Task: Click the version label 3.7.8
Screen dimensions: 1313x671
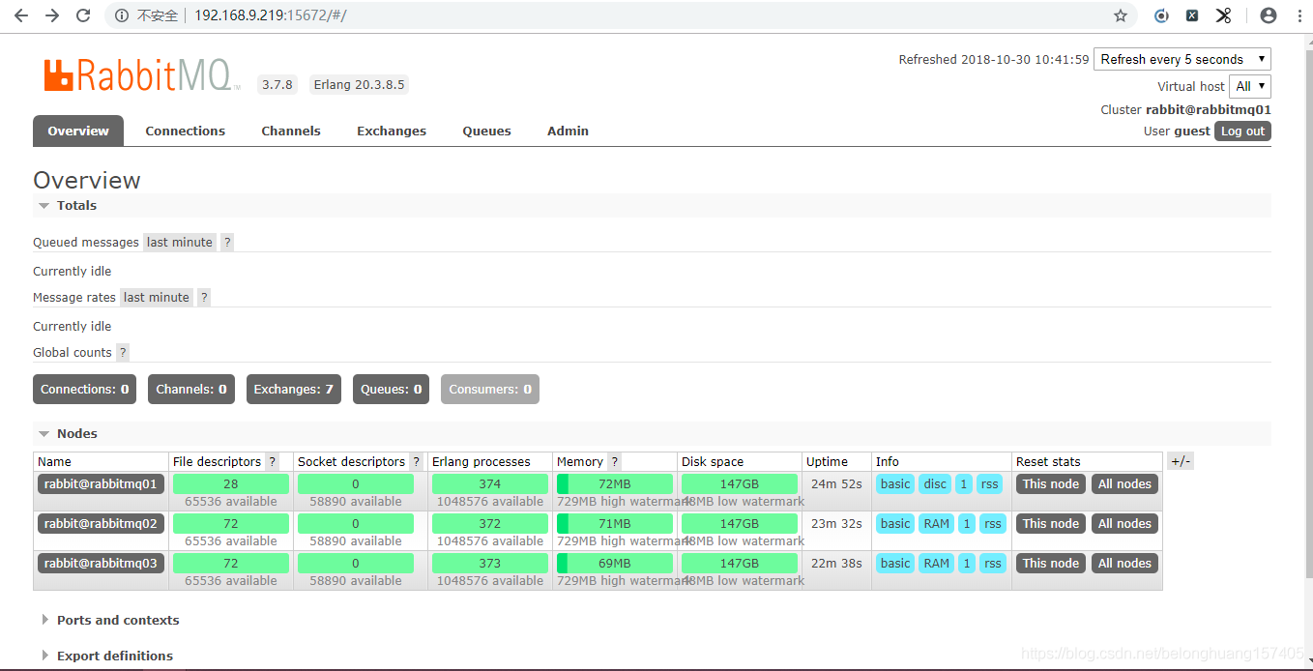Action: (x=277, y=84)
